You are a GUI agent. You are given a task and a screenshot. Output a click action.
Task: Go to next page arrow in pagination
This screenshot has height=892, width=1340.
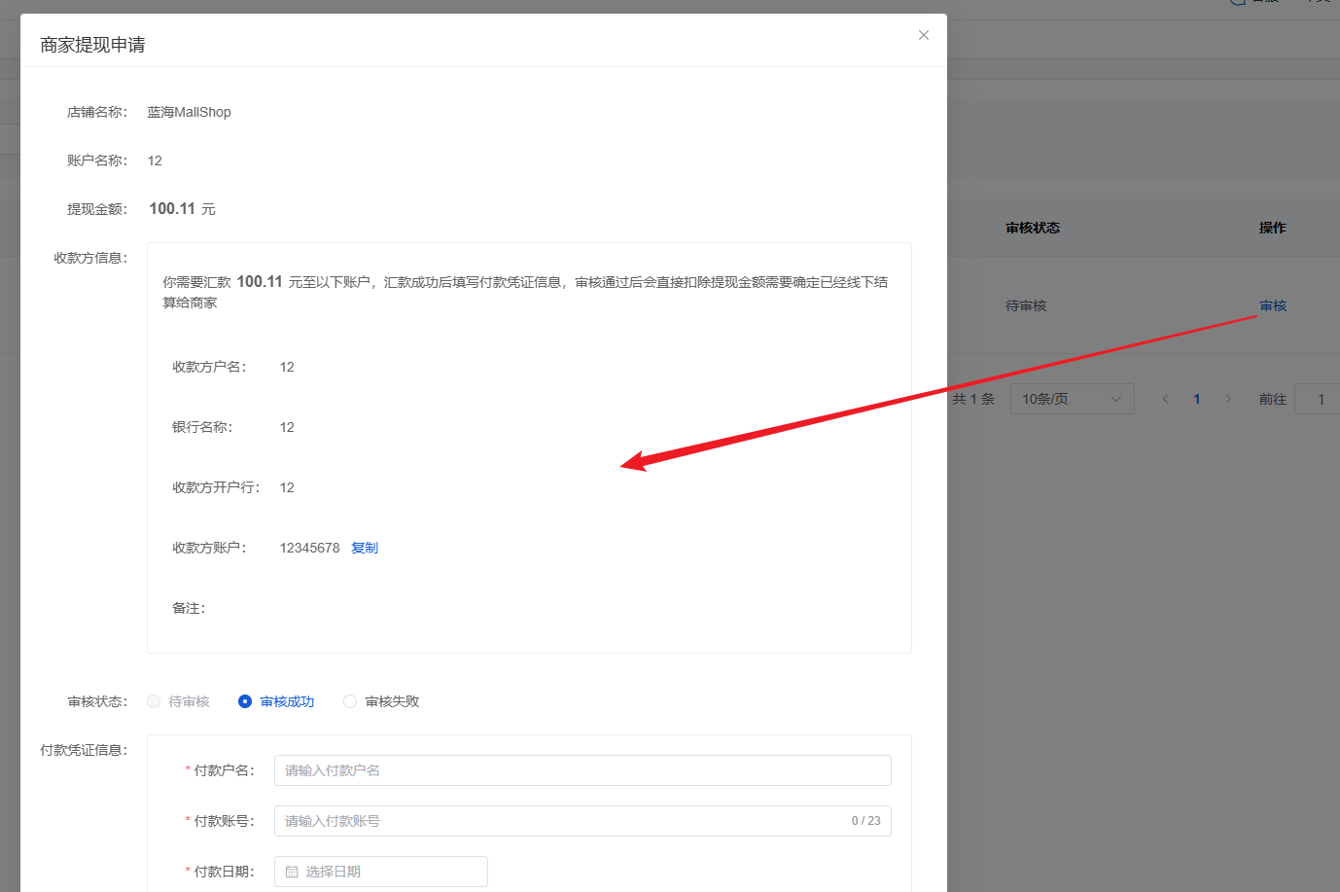coord(1227,399)
